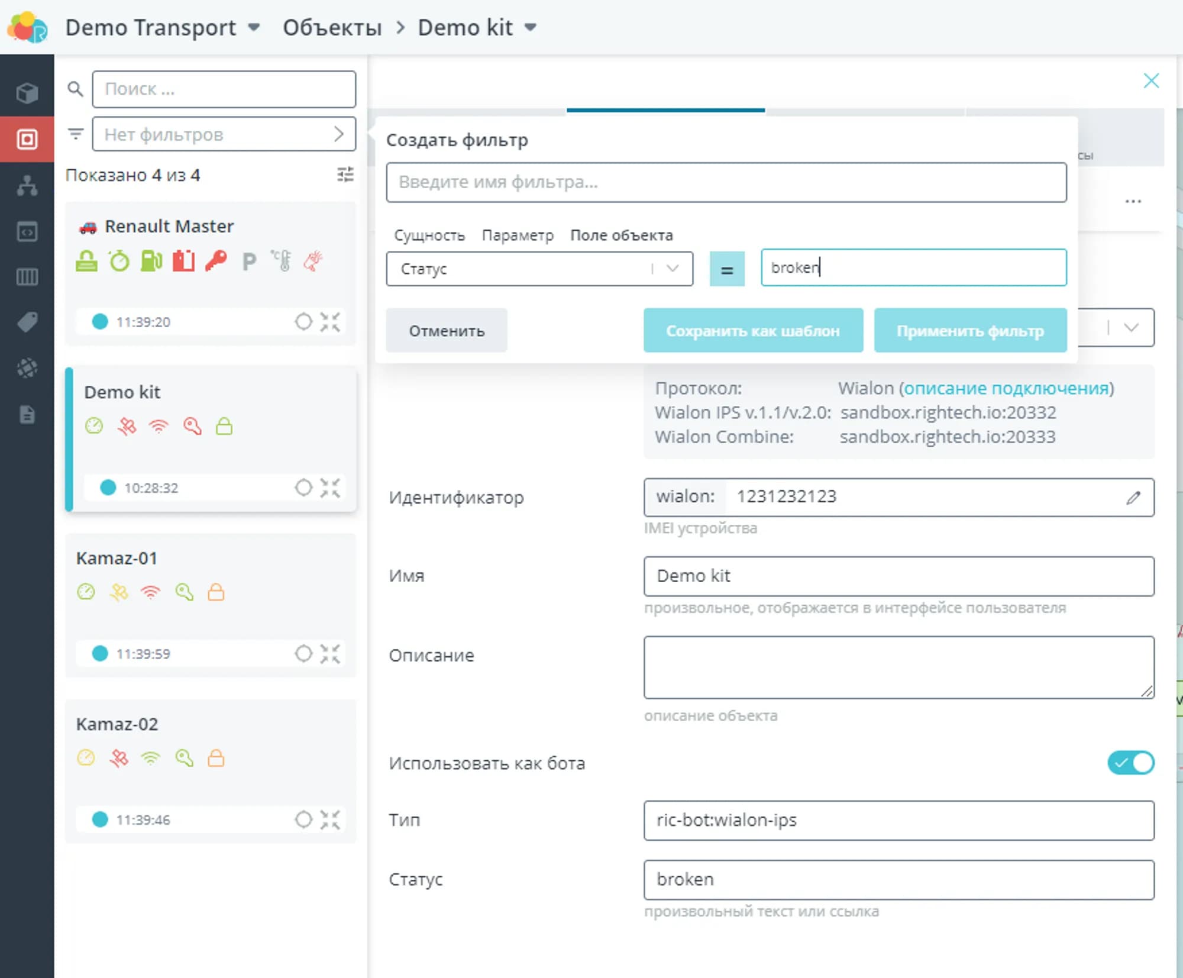
Task: Open the 'описание подключения' link
Action: [x=1006, y=388]
